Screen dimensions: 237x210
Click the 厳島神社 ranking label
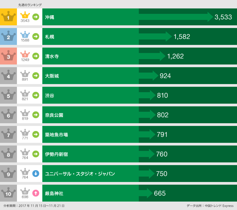54,193
